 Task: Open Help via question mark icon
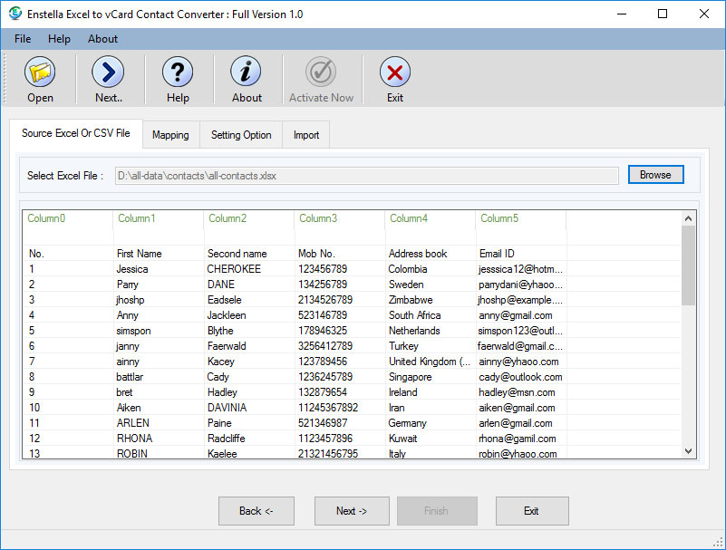[178, 72]
